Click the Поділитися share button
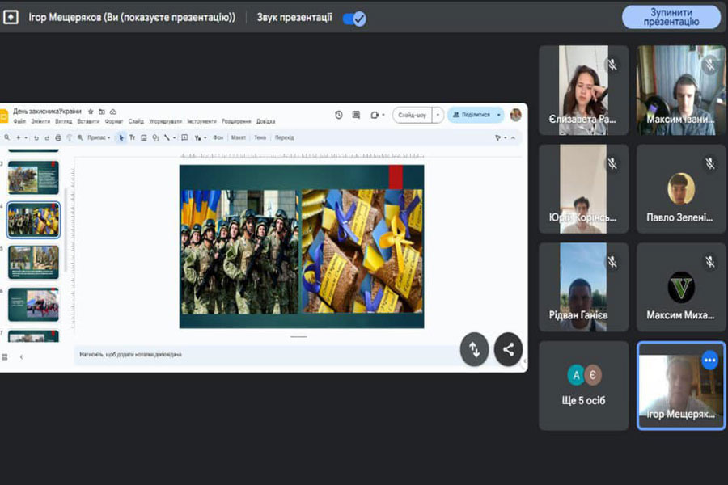 pyautogui.click(x=476, y=115)
